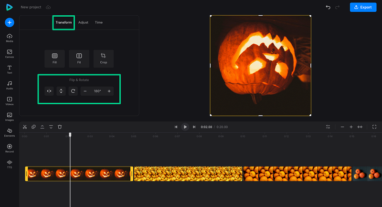Rotate the clip 90 degrees clockwise
Screen dimensions: 382x207
(73, 91)
